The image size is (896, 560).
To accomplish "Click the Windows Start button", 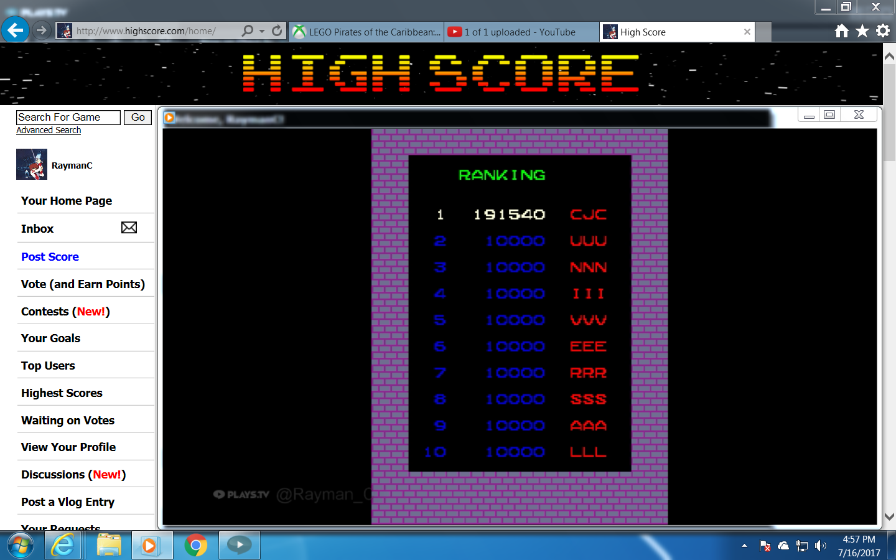I will click(21, 546).
